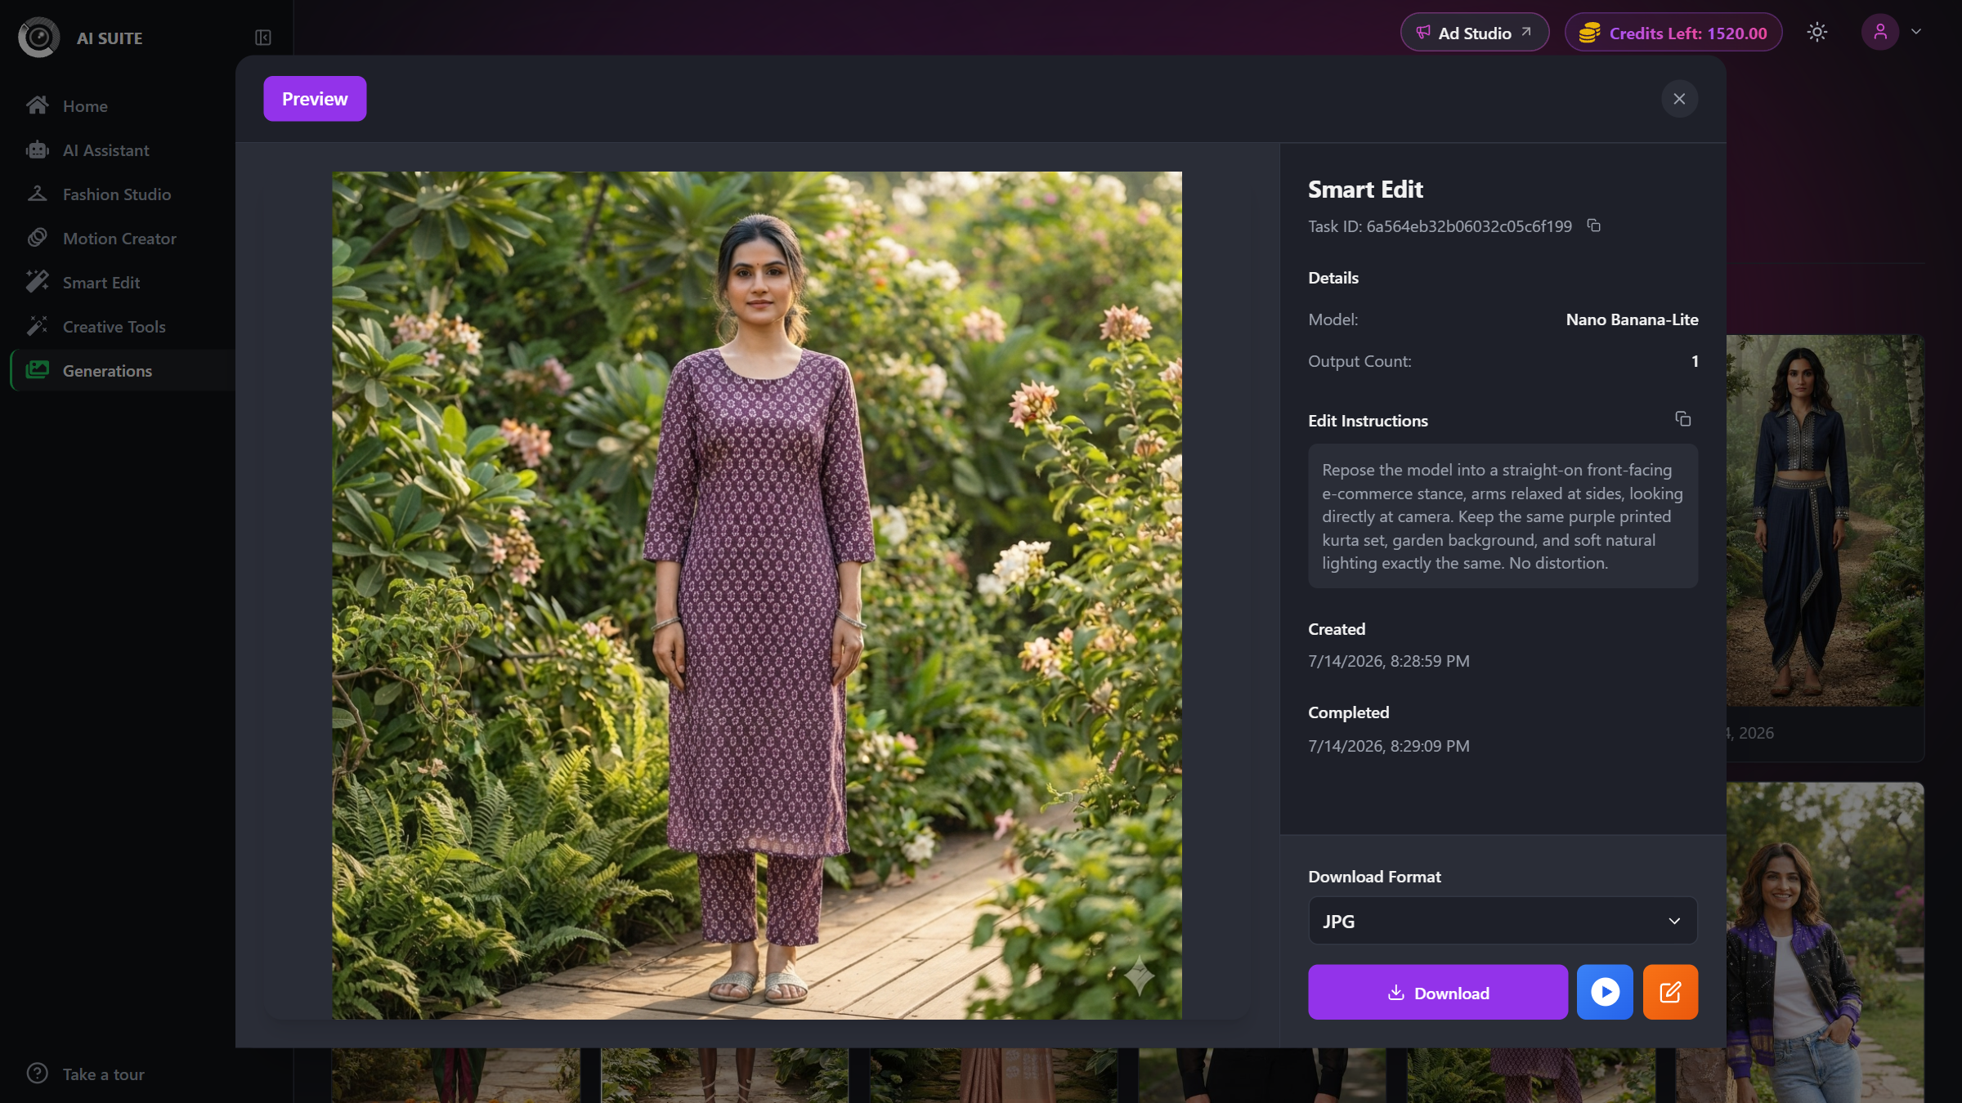Image resolution: width=1962 pixels, height=1103 pixels.
Task: Select the Generations sidebar item
Action: (x=123, y=371)
